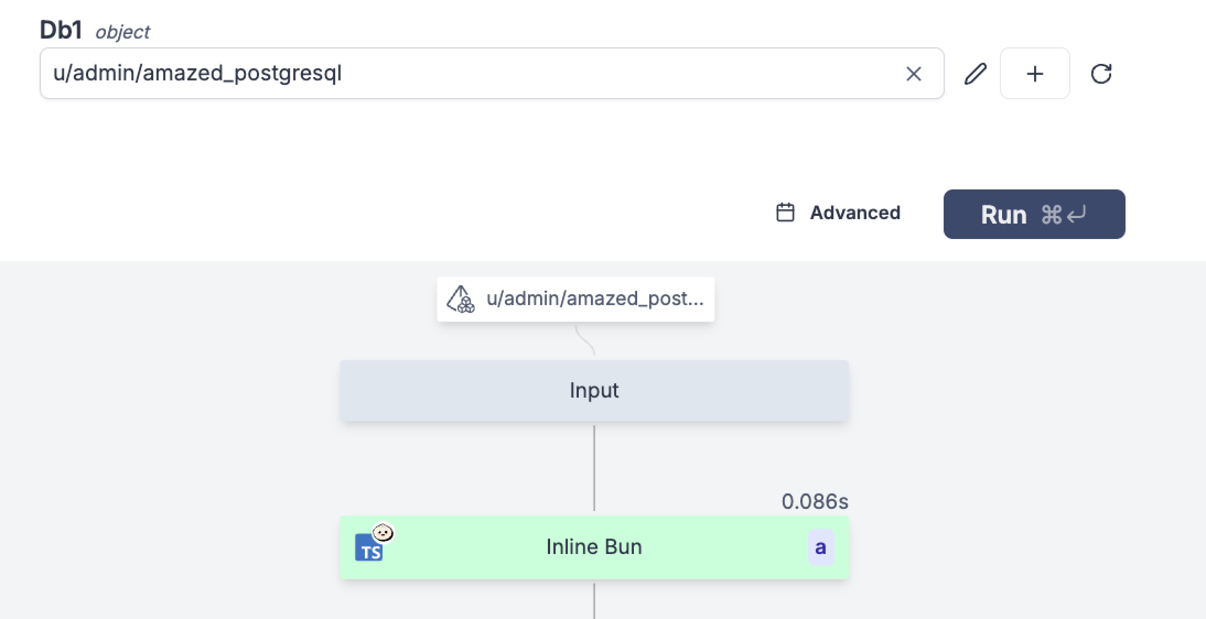Select the Input node in the flow graph

click(x=594, y=390)
